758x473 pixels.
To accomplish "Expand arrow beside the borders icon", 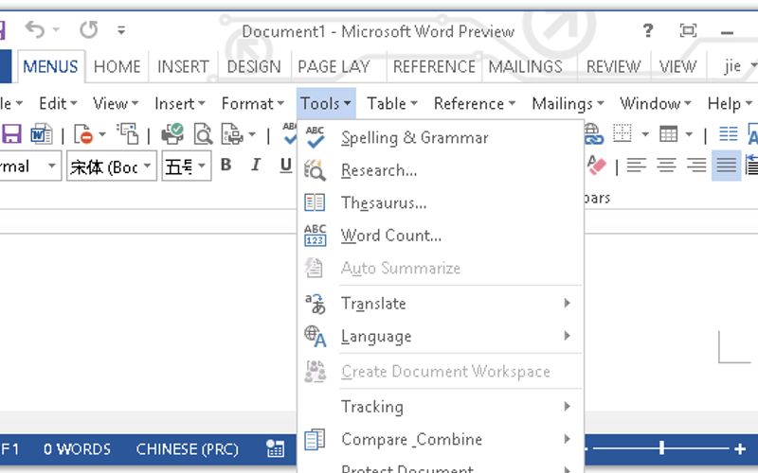I will click(645, 134).
